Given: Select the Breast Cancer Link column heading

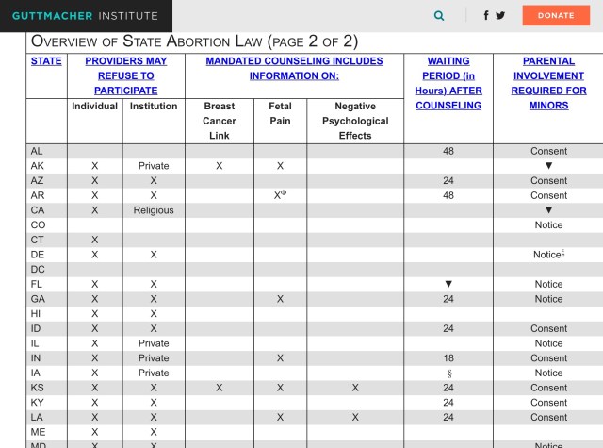Looking at the screenshot, I should pos(219,121).
